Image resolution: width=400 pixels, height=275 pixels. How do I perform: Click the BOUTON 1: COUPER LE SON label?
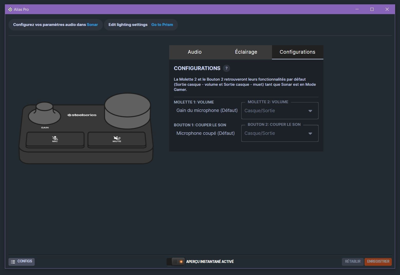click(200, 125)
